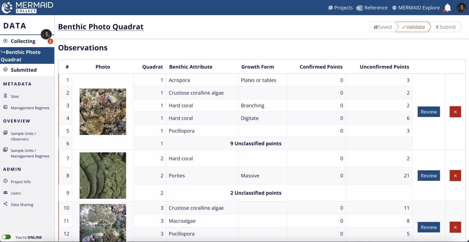Click the Confirmed Points column header

tap(321, 67)
